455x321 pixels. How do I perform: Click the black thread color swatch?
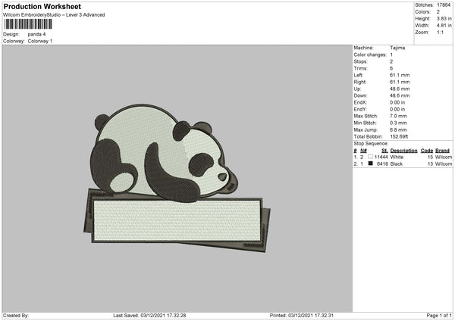click(x=370, y=164)
